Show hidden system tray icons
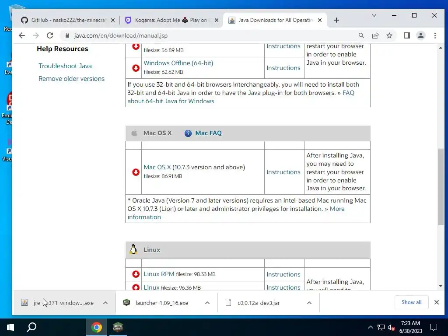Viewport: 448px width, 336px height. pyautogui.click(x=370, y=327)
